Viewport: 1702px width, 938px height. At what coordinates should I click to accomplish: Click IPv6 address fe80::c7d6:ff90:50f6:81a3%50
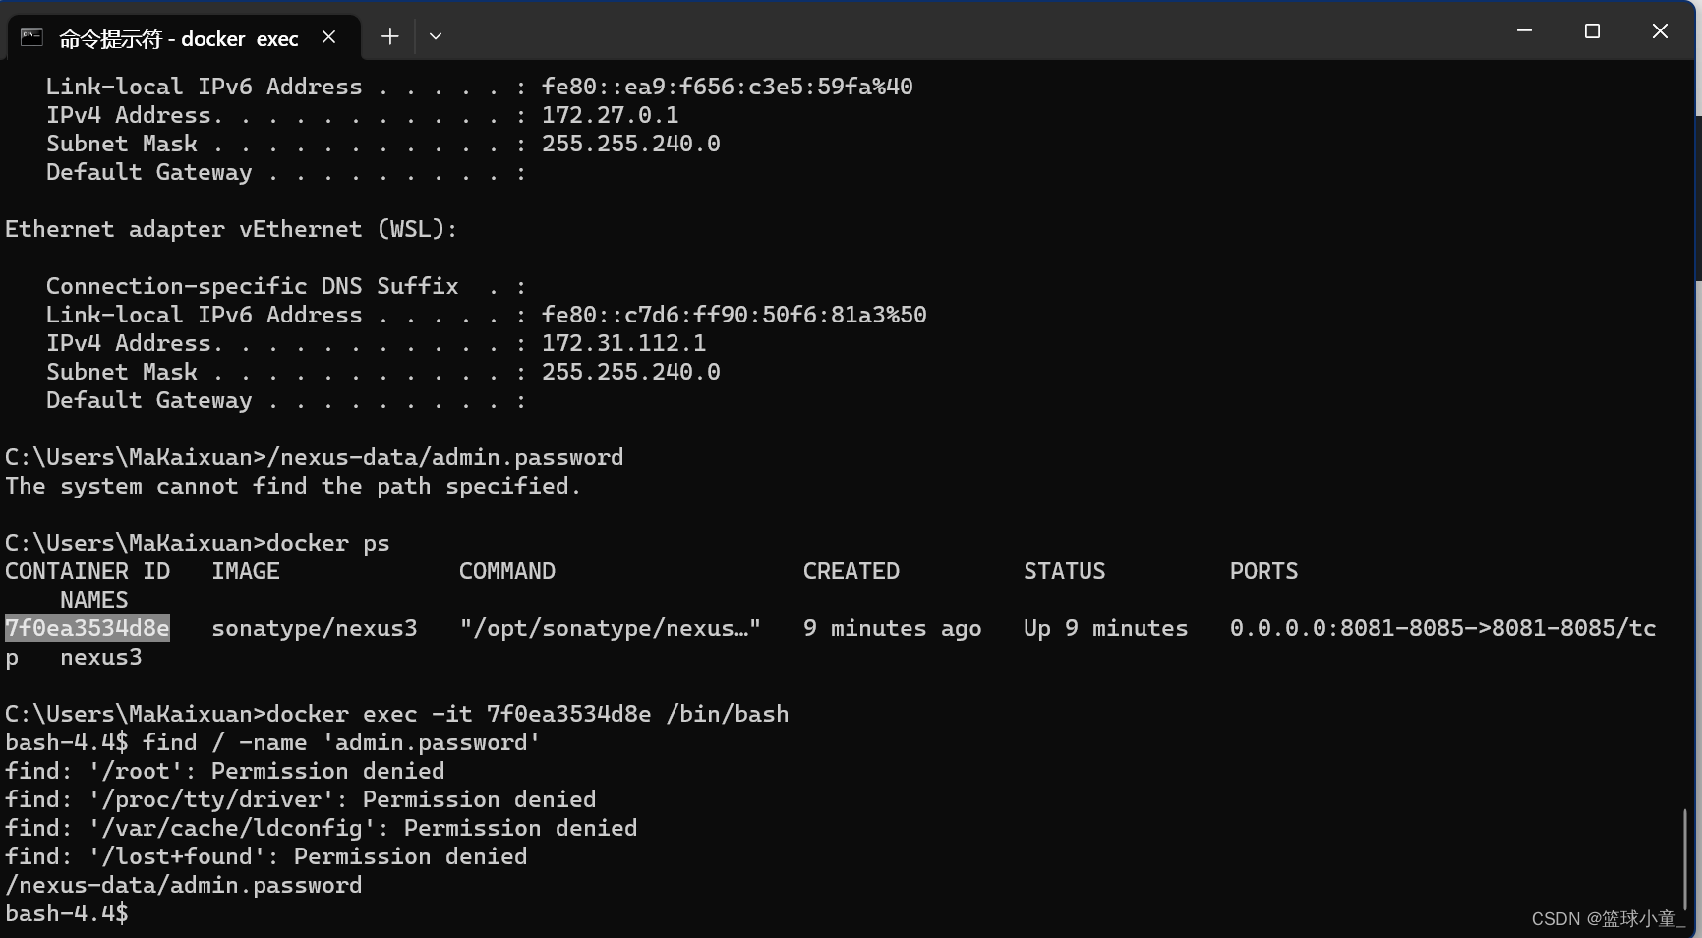pyautogui.click(x=734, y=315)
